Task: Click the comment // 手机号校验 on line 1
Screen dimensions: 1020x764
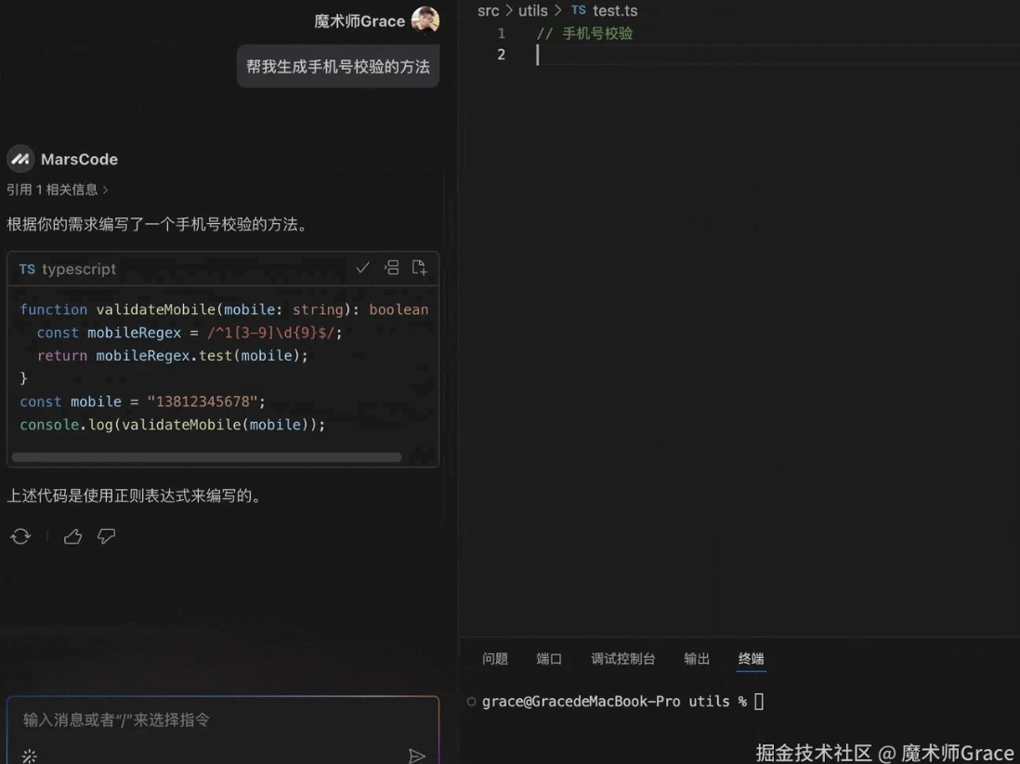Action: point(584,33)
